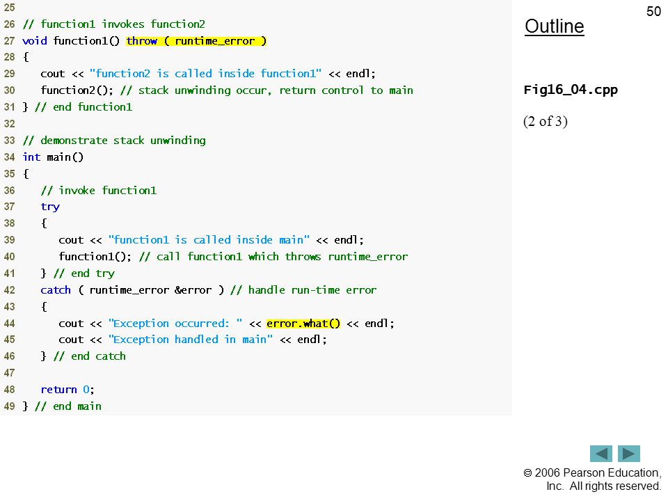Select '// demonstrate stack unwinding' comment
The width and height of the screenshot is (668, 501).
click(x=114, y=141)
